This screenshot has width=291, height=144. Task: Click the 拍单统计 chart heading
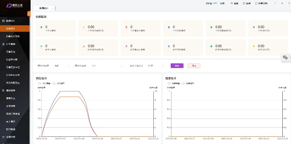click(x=171, y=78)
